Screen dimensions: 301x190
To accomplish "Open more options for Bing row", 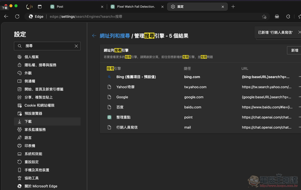I will point(299,77).
